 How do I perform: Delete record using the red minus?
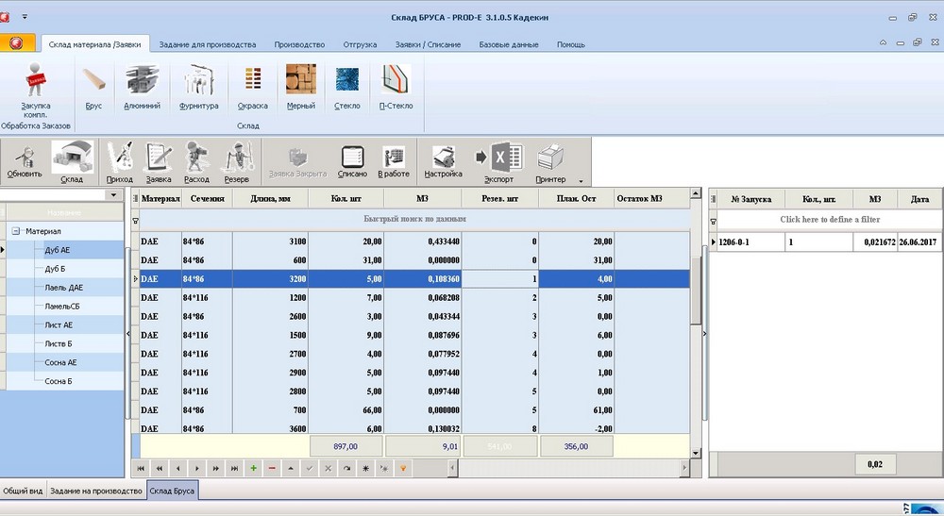272,468
